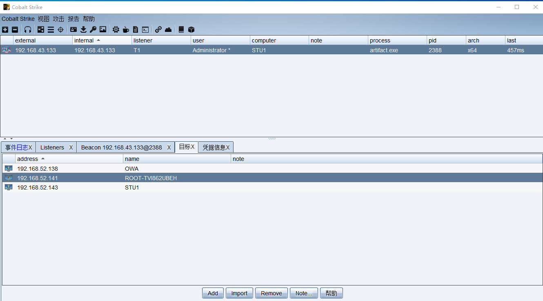Click the beacon session icon for 192.168.43.133
Screen dimensions: 543x301
pos(7,50)
